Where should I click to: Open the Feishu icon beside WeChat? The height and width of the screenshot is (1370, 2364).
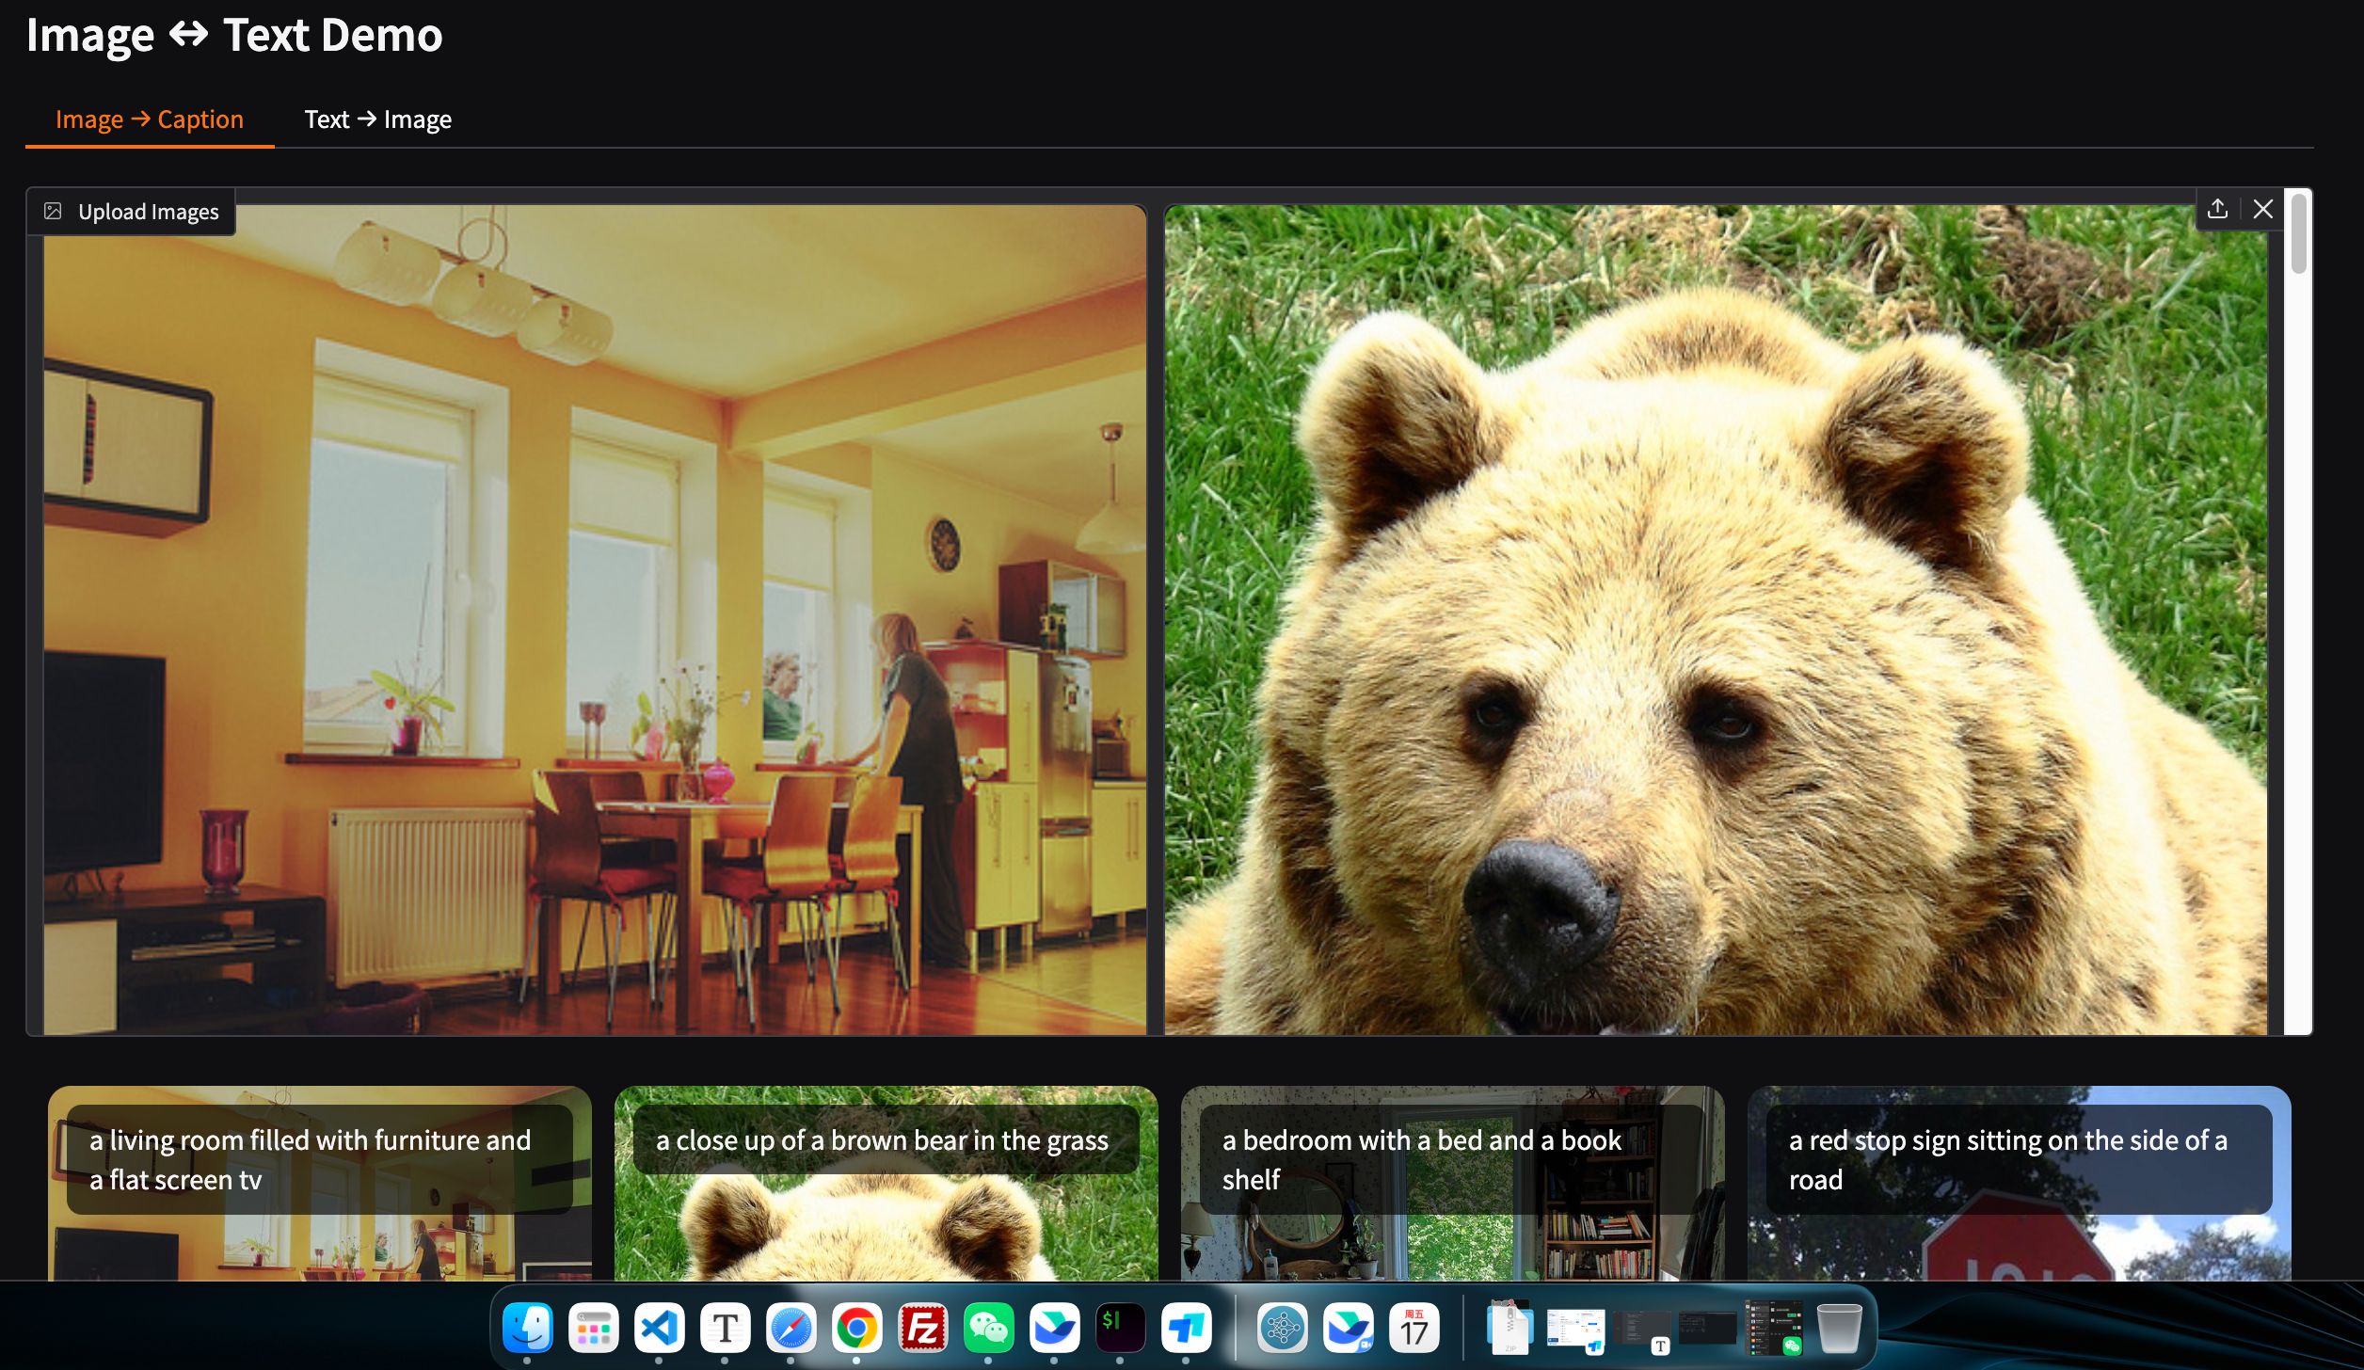pos(1054,1328)
